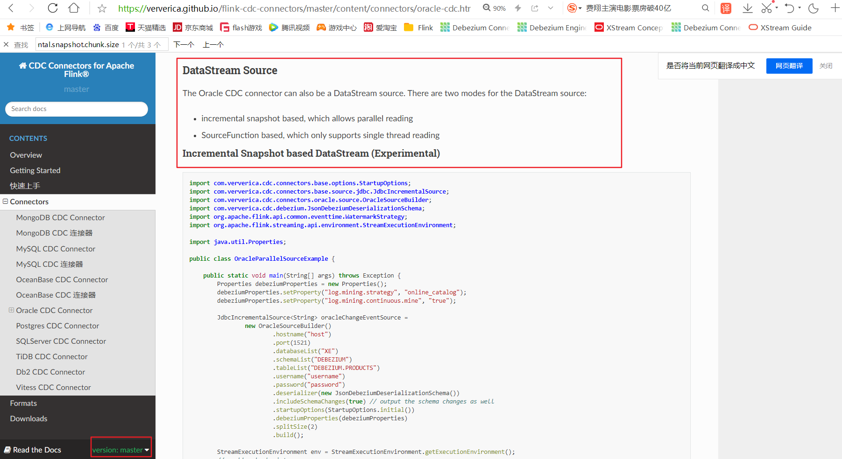Viewport: 842px width, 459px height.
Task: Open the Debezium Engine bookmark
Action: pyautogui.click(x=552, y=28)
